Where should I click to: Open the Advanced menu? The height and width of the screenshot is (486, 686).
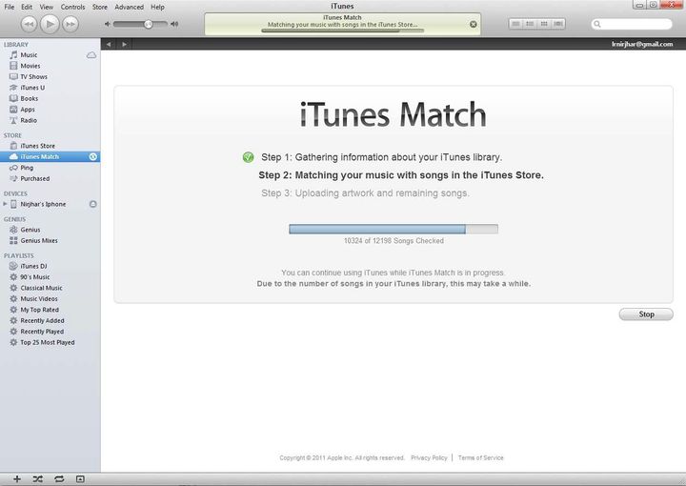coord(129,7)
